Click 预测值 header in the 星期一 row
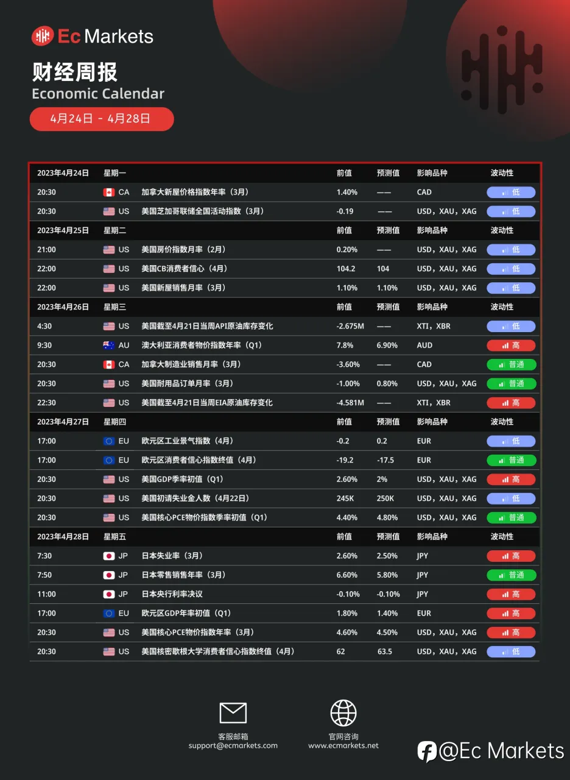The image size is (570, 780). pos(389,173)
